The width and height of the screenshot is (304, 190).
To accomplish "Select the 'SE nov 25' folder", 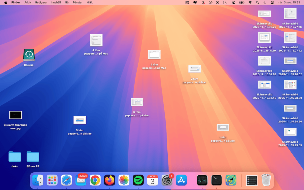I will point(33,157).
